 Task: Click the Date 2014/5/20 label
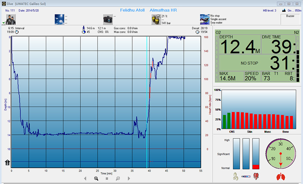29,11
